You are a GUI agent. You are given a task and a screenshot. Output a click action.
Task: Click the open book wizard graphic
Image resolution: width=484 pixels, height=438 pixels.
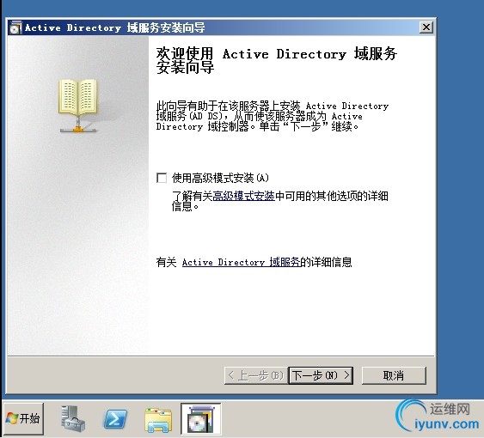point(77,106)
